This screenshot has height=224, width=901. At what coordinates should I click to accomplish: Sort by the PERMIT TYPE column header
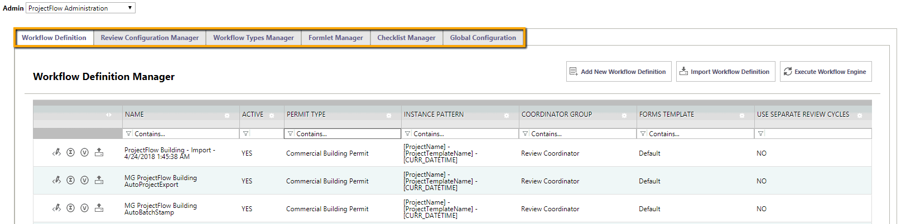coord(306,115)
